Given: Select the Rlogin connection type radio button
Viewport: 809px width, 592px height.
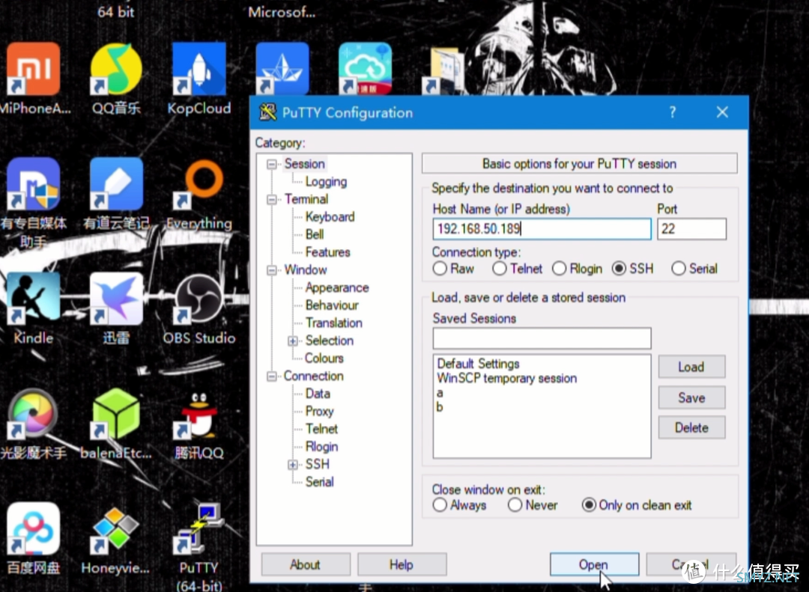Looking at the screenshot, I should click(x=559, y=269).
